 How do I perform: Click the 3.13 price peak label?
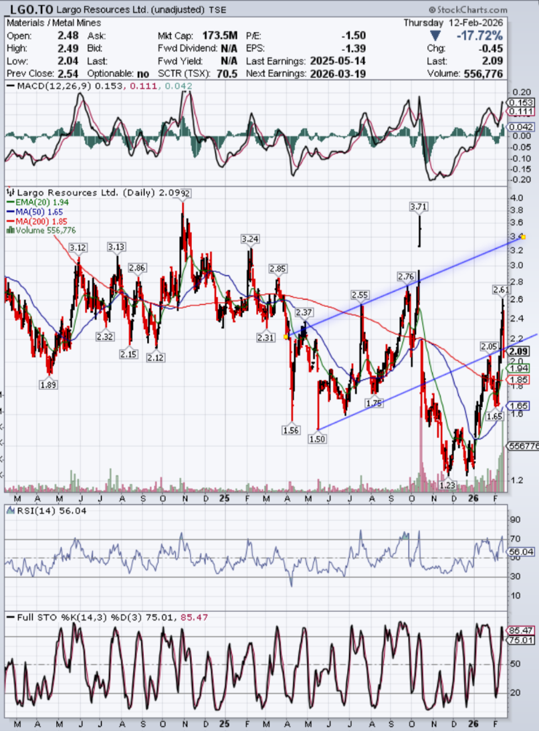(x=116, y=247)
